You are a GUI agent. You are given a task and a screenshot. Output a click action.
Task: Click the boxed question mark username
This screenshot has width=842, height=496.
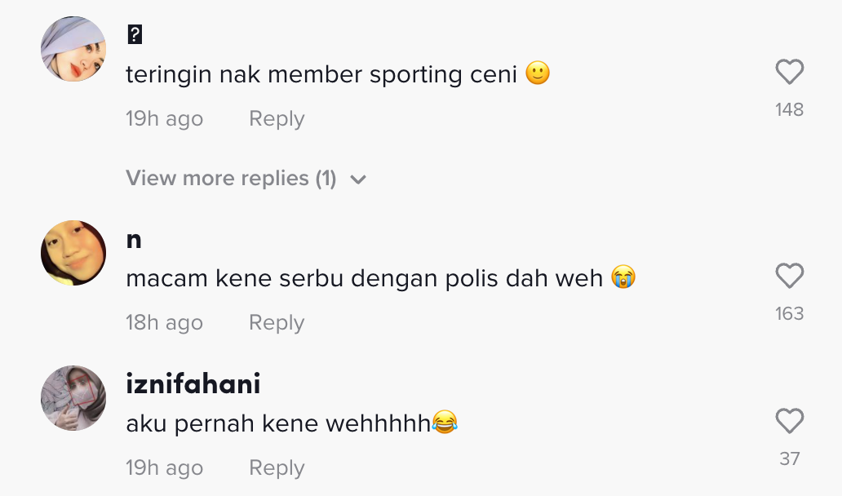point(135,35)
